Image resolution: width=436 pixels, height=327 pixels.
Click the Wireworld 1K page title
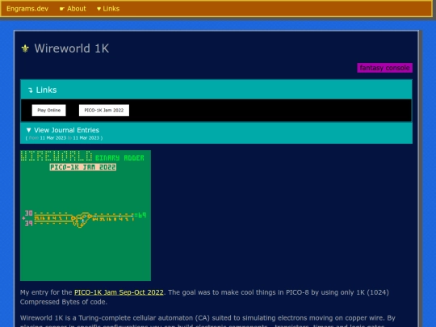pos(72,48)
